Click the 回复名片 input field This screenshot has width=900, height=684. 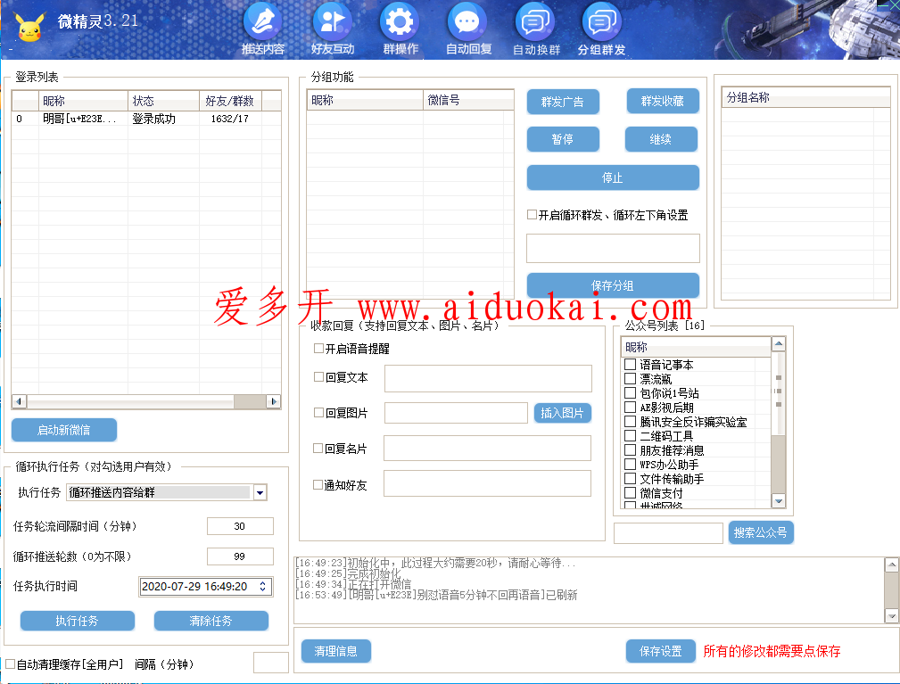click(487, 449)
